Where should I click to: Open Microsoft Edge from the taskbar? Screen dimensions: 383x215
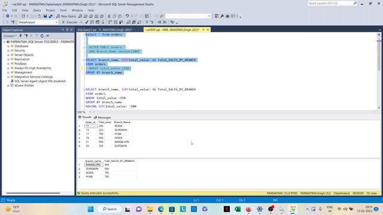pyautogui.click(x=161, y=209)
